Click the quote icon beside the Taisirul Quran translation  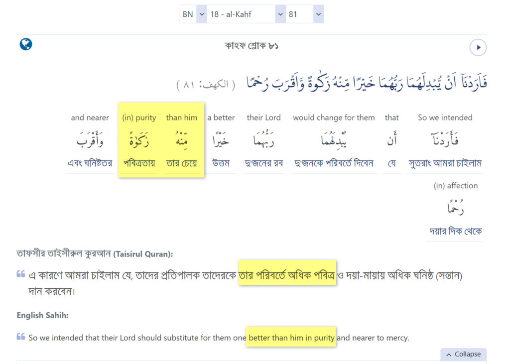click(21, 274)
